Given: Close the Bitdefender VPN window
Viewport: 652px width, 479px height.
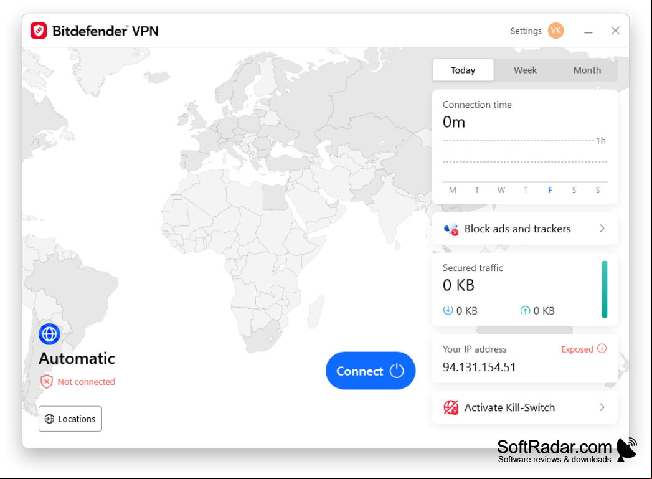Looking at the screenshot, I should click(615, 31).
